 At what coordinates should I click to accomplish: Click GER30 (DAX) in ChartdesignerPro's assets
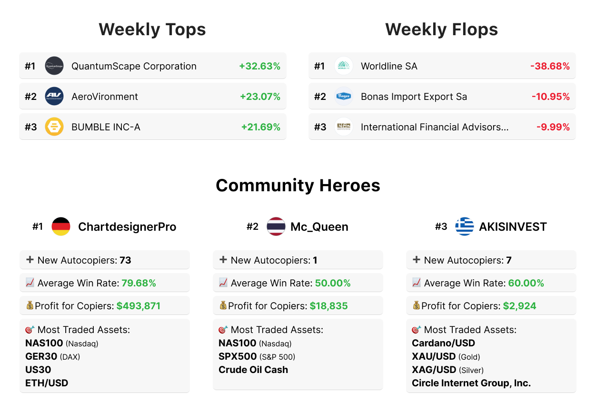coord(53,356)
